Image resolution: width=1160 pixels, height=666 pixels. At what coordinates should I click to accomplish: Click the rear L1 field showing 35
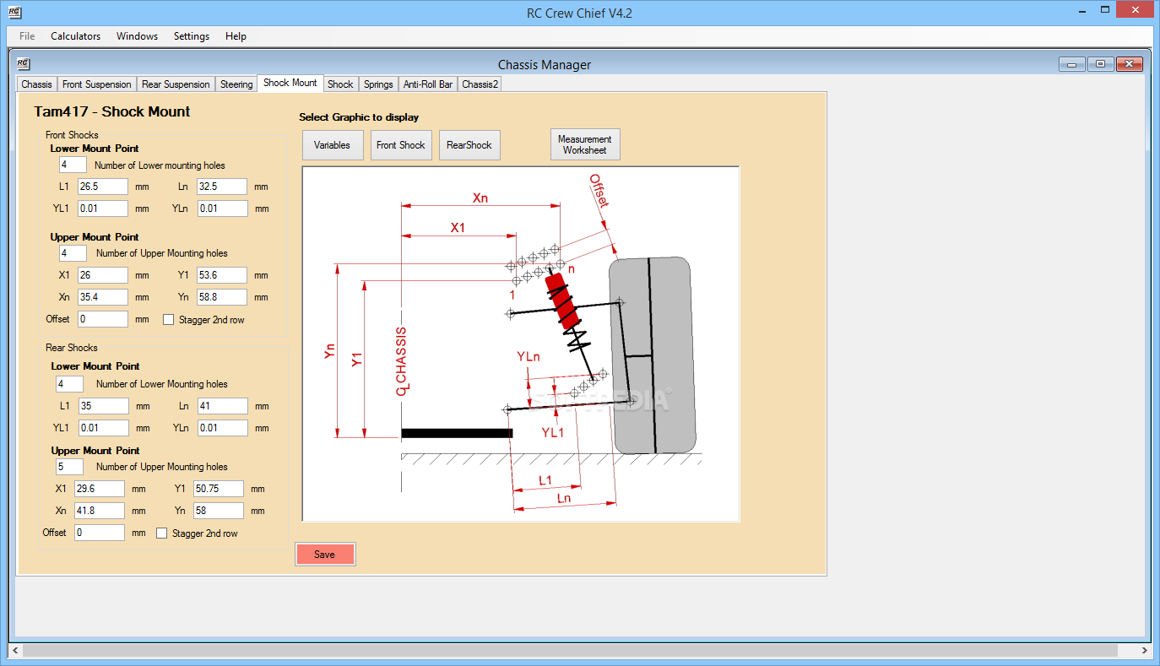[x=104, y=406]
